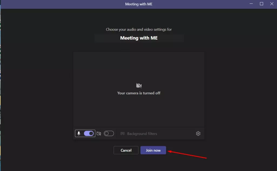Click the empty area of the video preview

[139, 67]
